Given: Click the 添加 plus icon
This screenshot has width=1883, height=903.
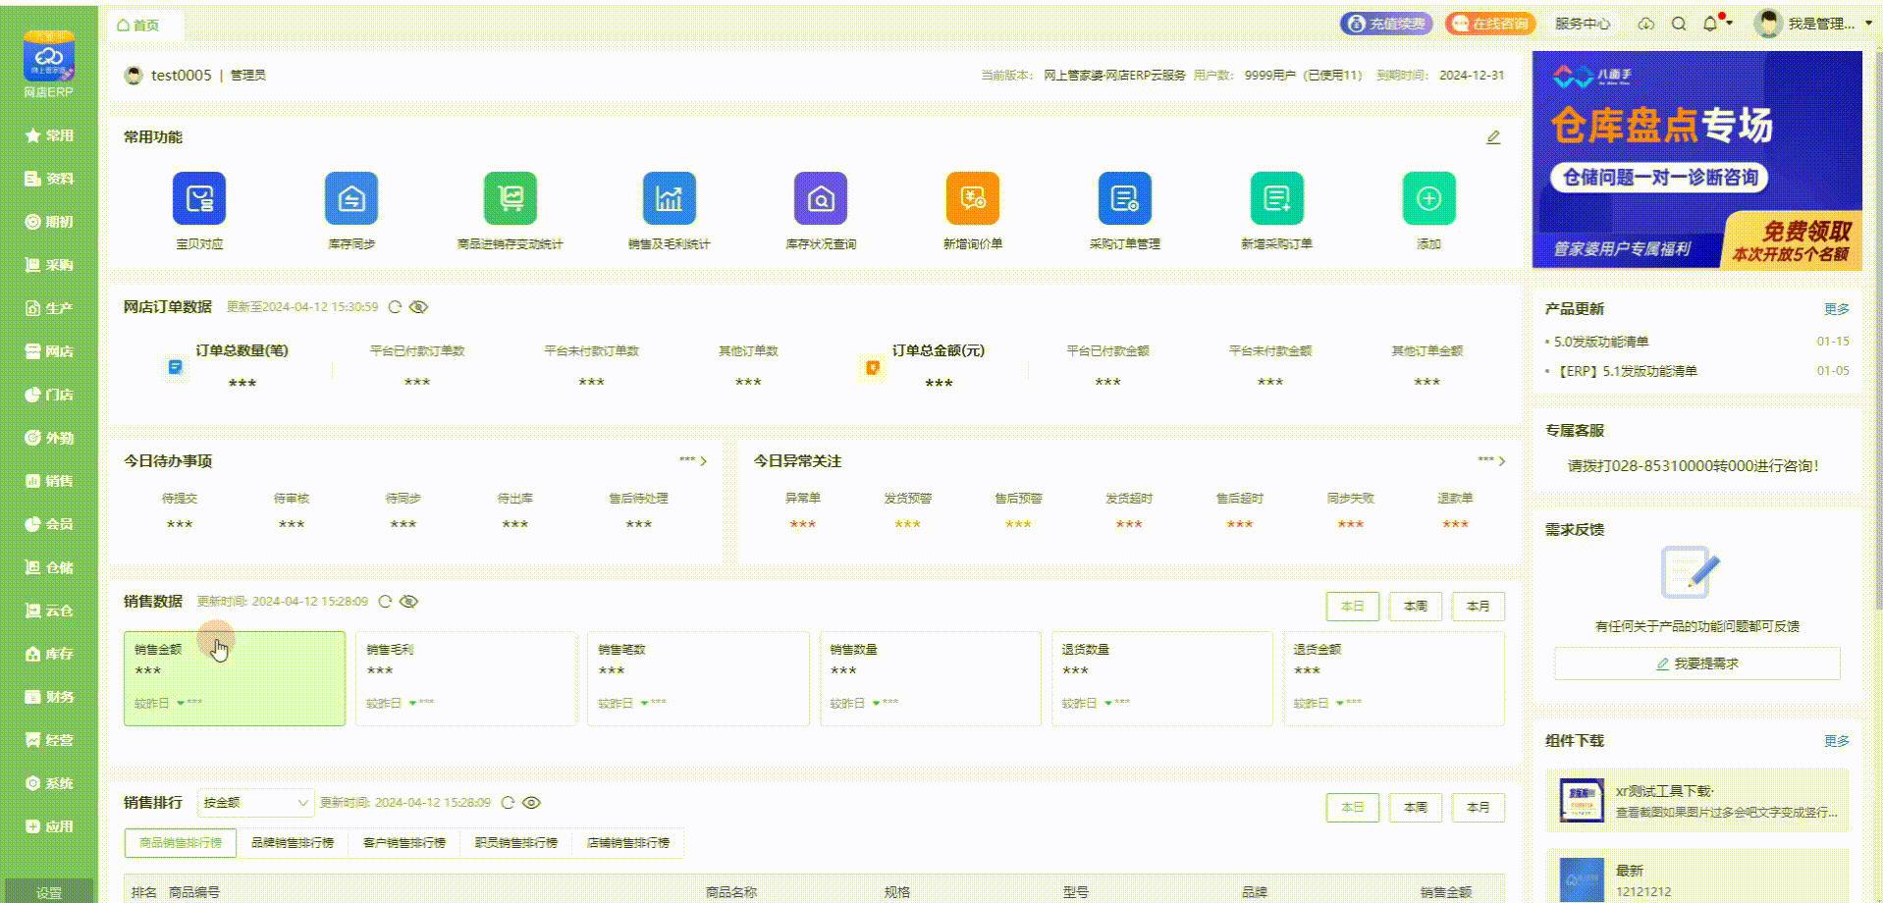Looking at the screenshot, I should pyautogui.click(x=1429, y=198).
